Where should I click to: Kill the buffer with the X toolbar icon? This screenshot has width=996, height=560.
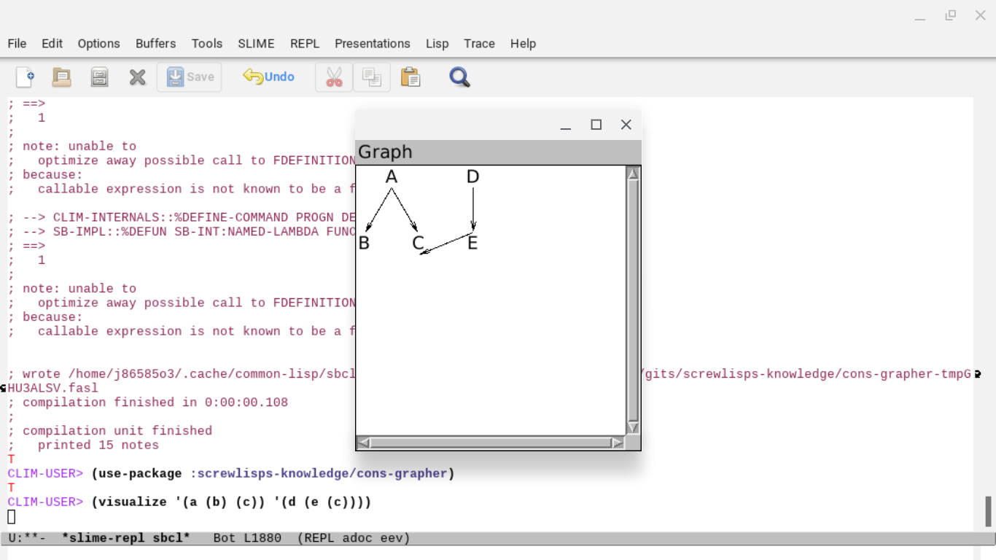138,77
